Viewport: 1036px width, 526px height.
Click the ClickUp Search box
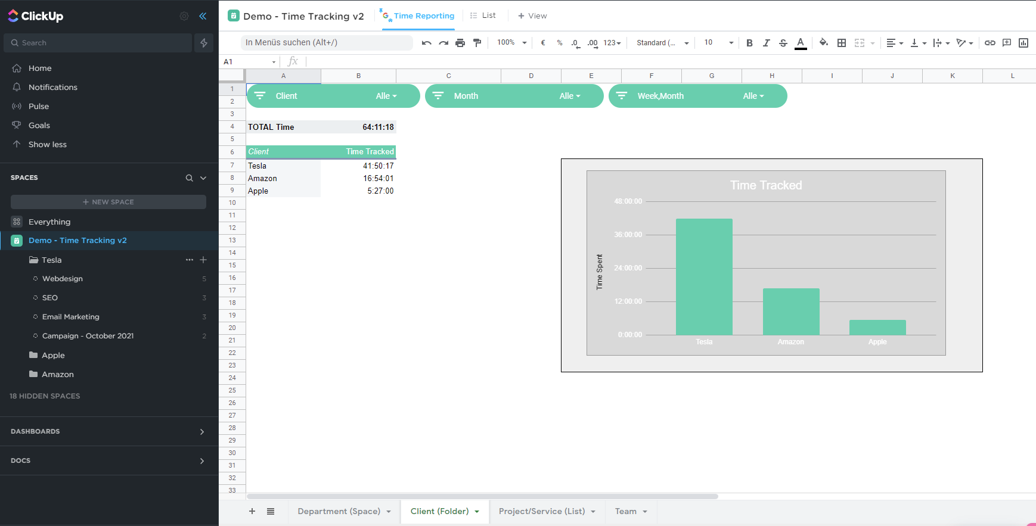coord(98,43)
